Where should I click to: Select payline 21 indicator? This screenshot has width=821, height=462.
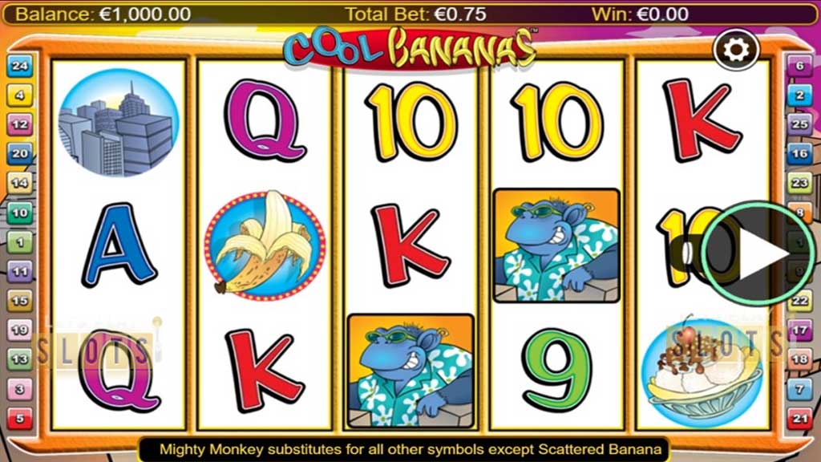pos(799,419)
